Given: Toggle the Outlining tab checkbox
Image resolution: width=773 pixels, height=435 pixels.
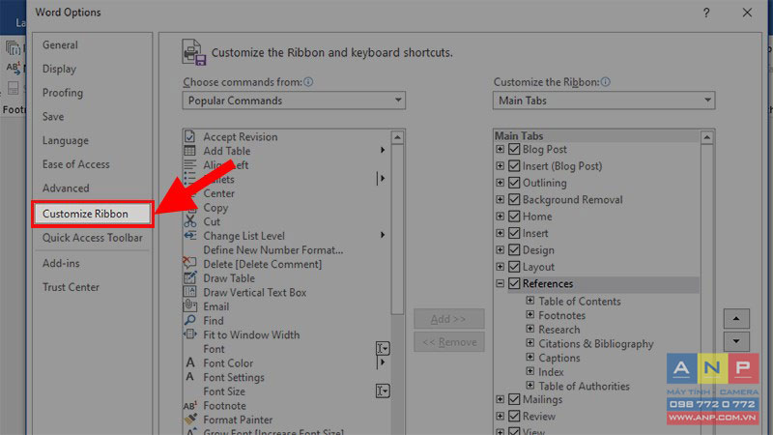Looking at the screenshot, I should click(514, 183).
